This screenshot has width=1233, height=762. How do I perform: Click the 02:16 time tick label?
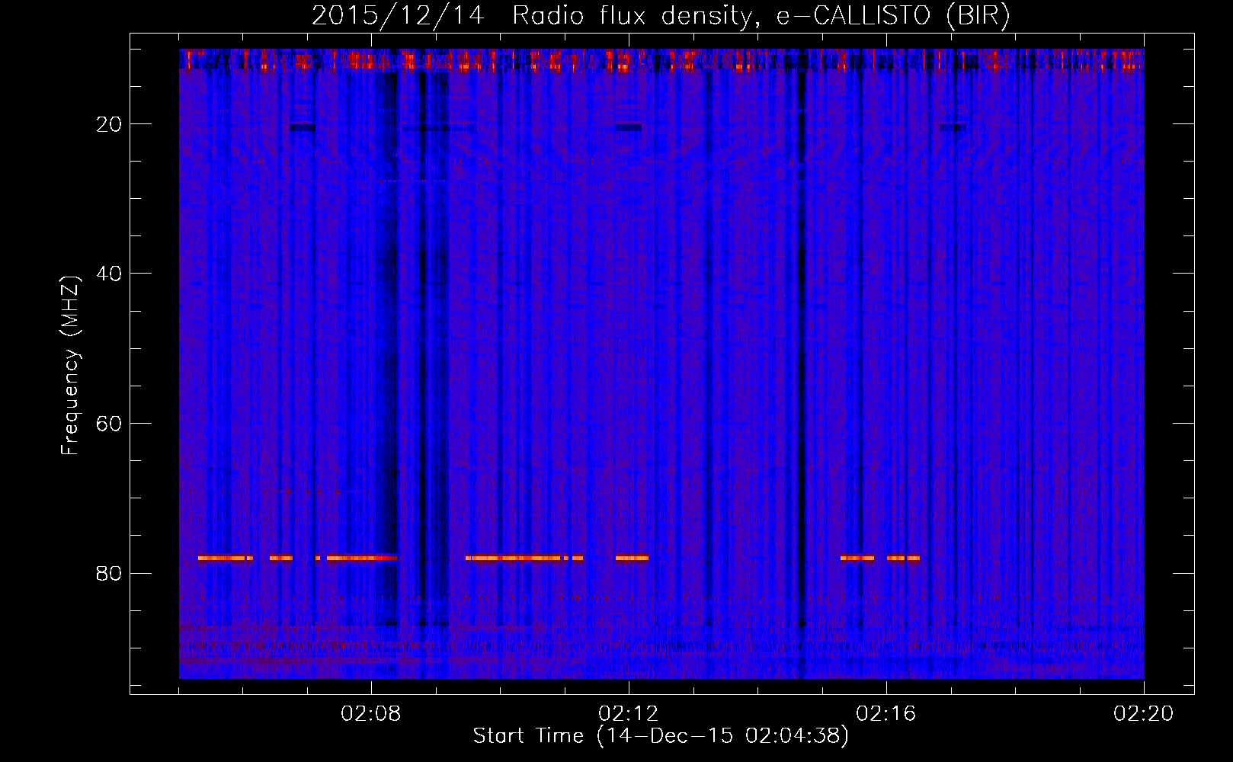tap(886, 714)
